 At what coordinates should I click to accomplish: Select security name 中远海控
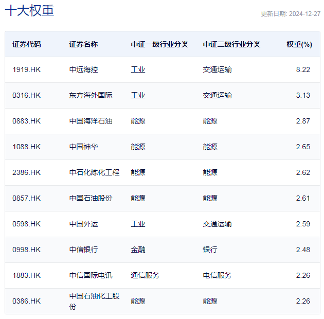[83, 69]
